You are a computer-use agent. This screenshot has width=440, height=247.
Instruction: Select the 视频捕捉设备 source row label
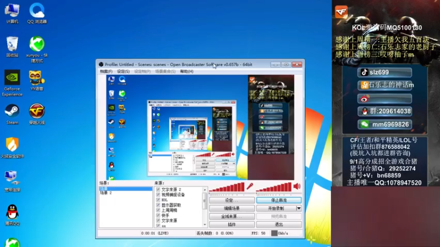click(173, 195)
